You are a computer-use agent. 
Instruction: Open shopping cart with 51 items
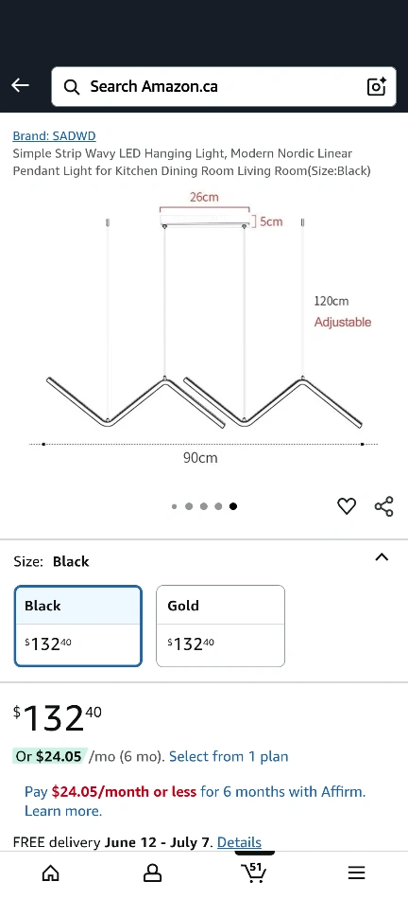[x=254, y=872]
